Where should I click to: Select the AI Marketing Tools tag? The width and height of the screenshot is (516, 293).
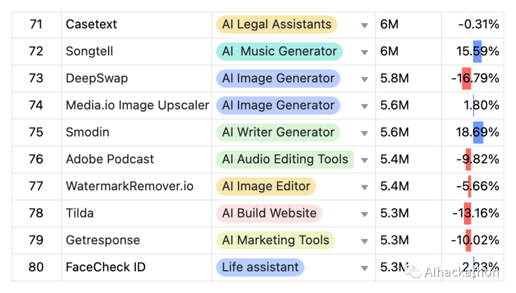275,240
